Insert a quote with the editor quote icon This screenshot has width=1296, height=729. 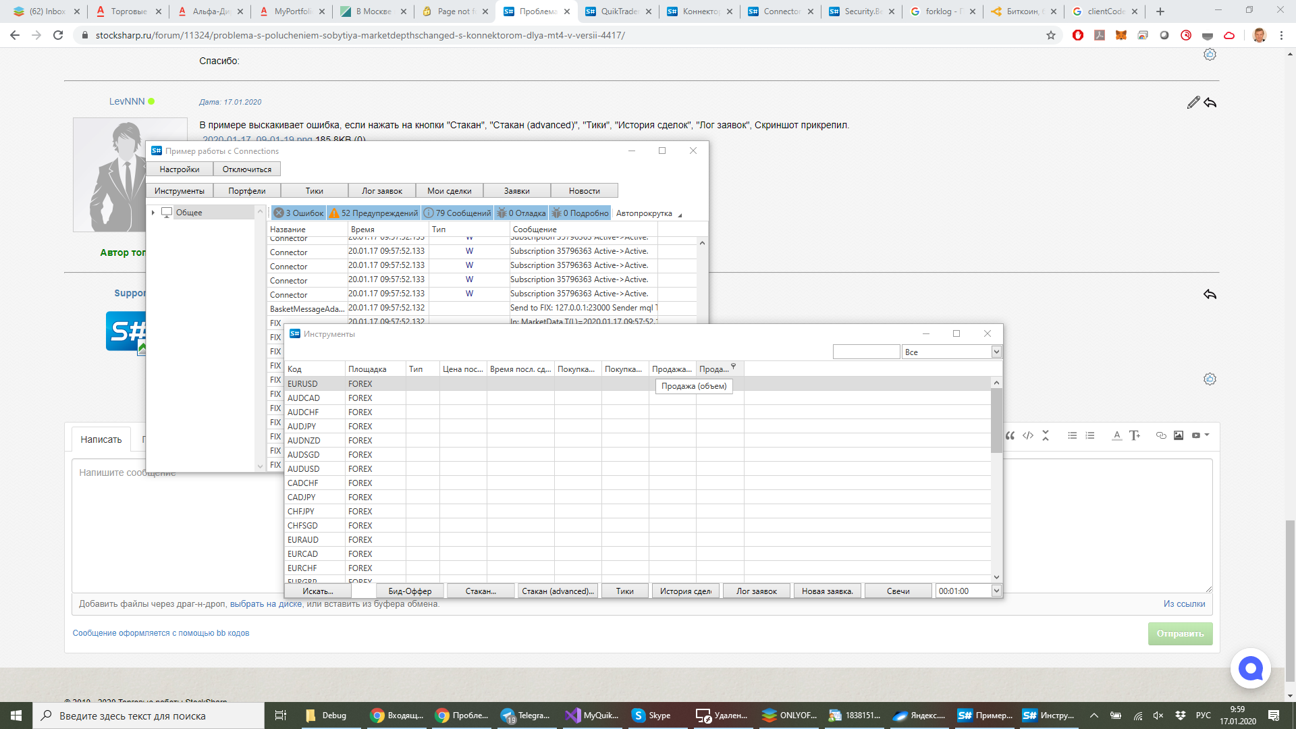[1010, 435]
